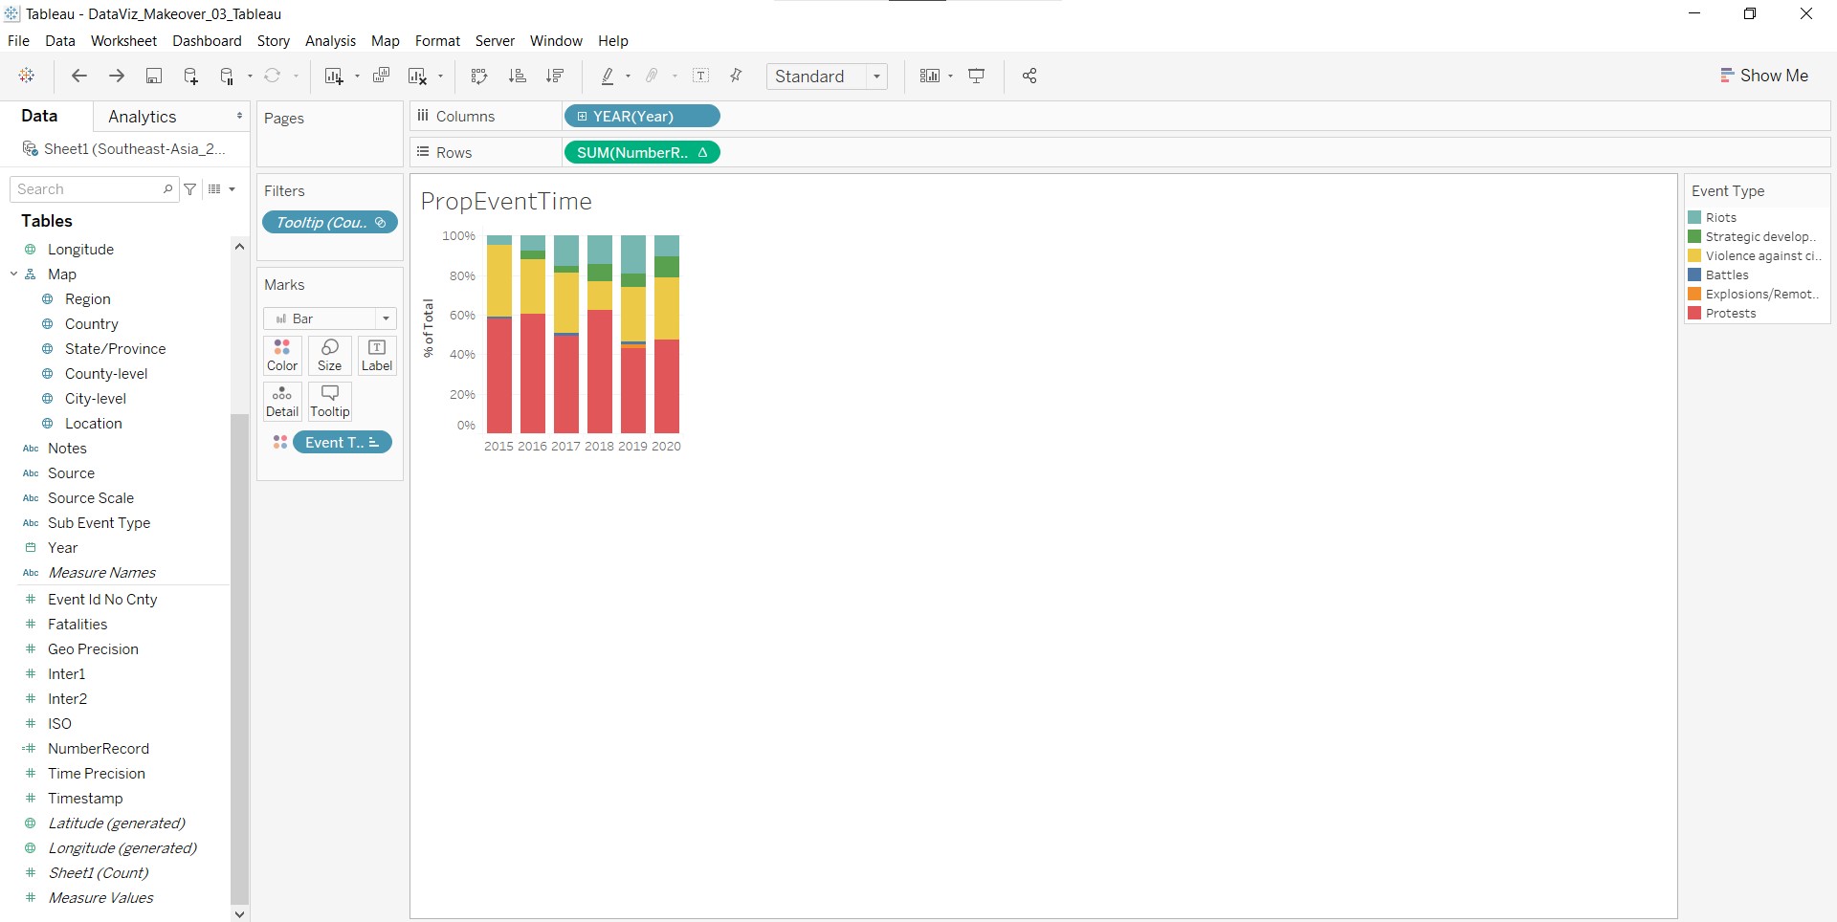Switch to the Analytics tab

(x=142, y=117)
